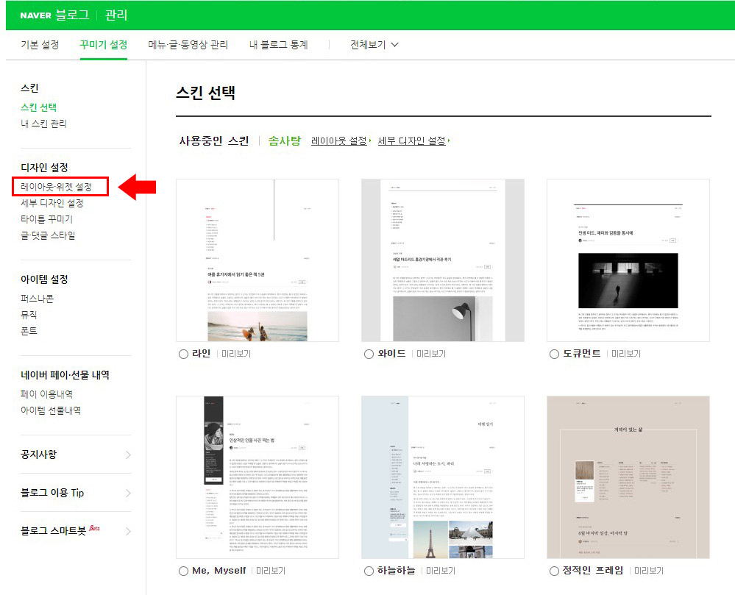
Task: Select the 도큐먼트 skin radio button
Action: [554, 354]
